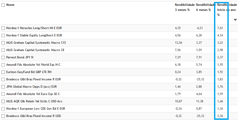Open MLIS AQR Glb Relatv Val Ucits fund

point(34,101)
